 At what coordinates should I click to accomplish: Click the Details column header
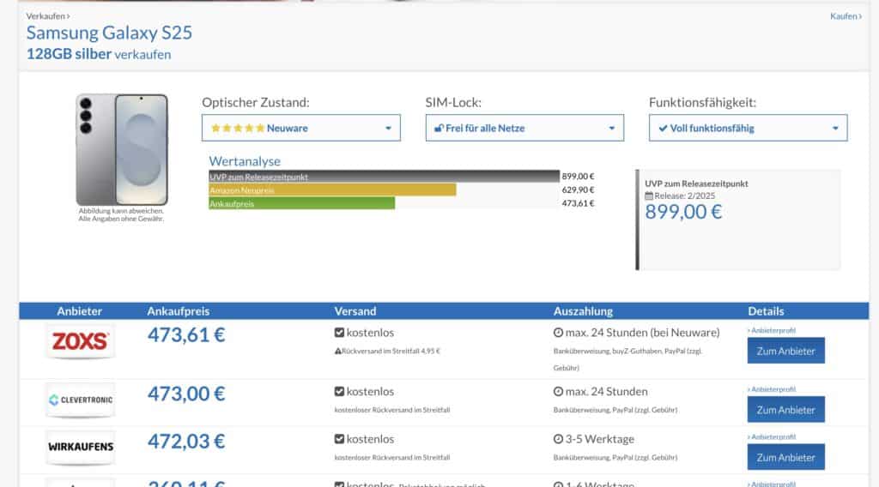766,311
